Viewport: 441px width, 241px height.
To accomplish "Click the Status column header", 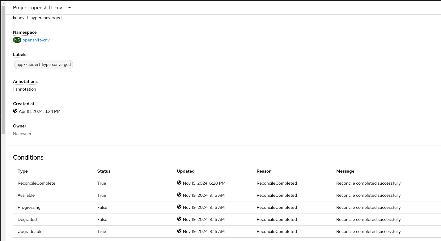I will (x=104, y=171).
